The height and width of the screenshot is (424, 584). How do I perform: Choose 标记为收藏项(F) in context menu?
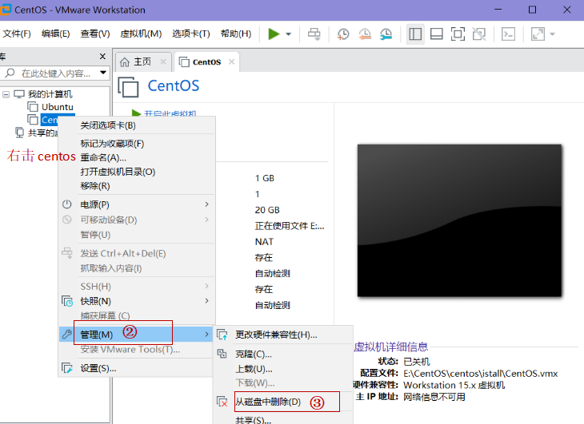coord(137,144)
